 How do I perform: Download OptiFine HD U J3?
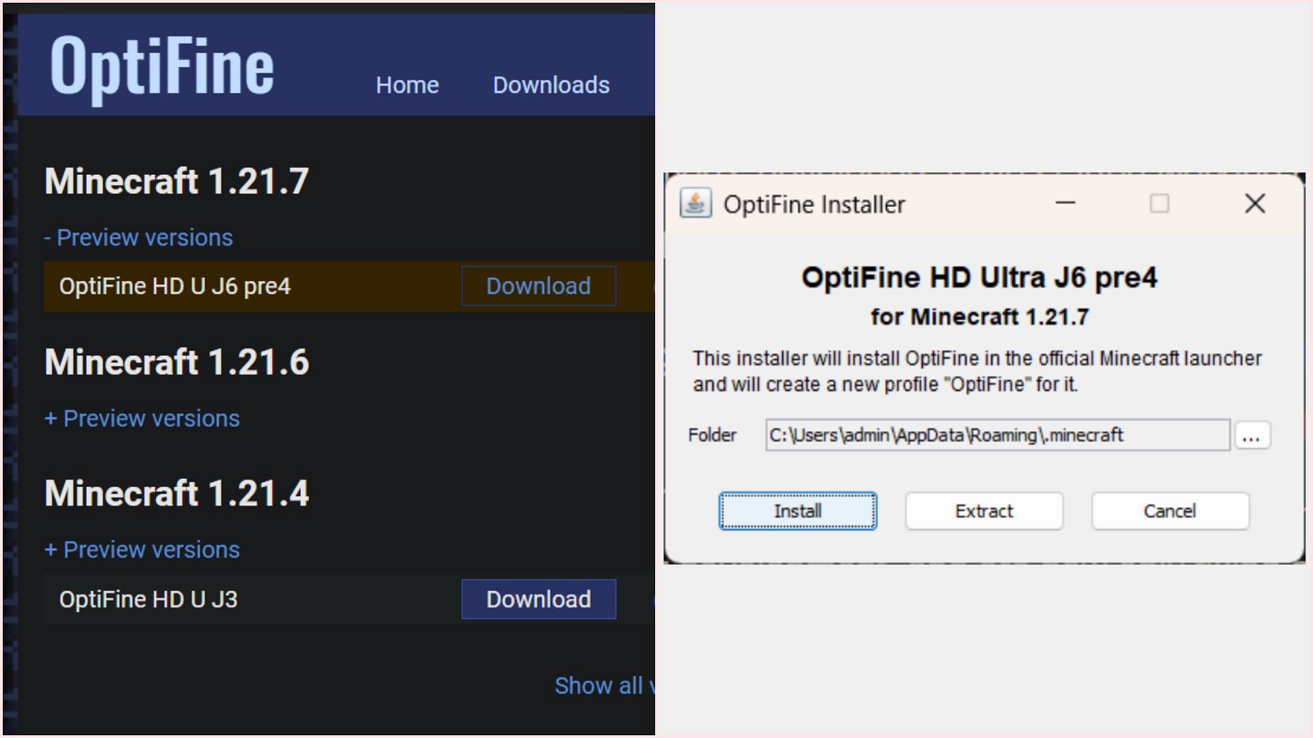pos(538,599)
